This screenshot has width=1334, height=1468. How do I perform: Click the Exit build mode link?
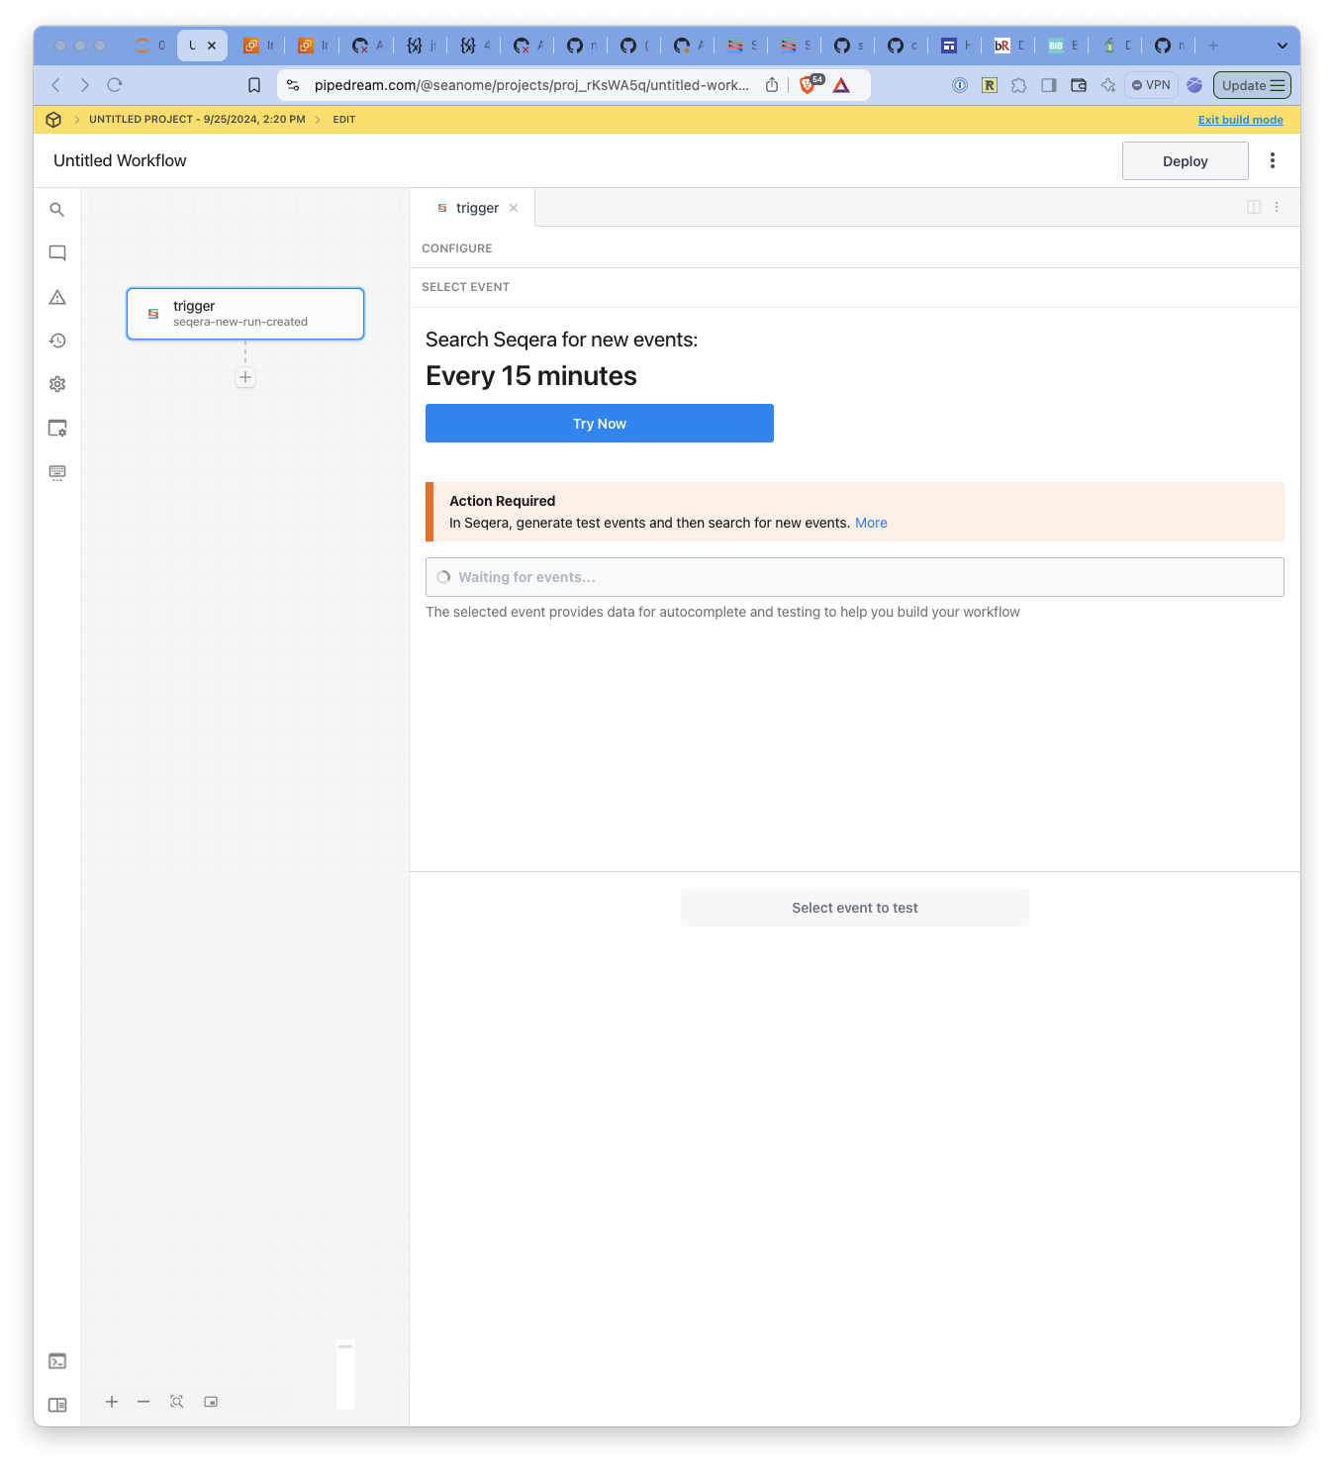[1240, 120]
